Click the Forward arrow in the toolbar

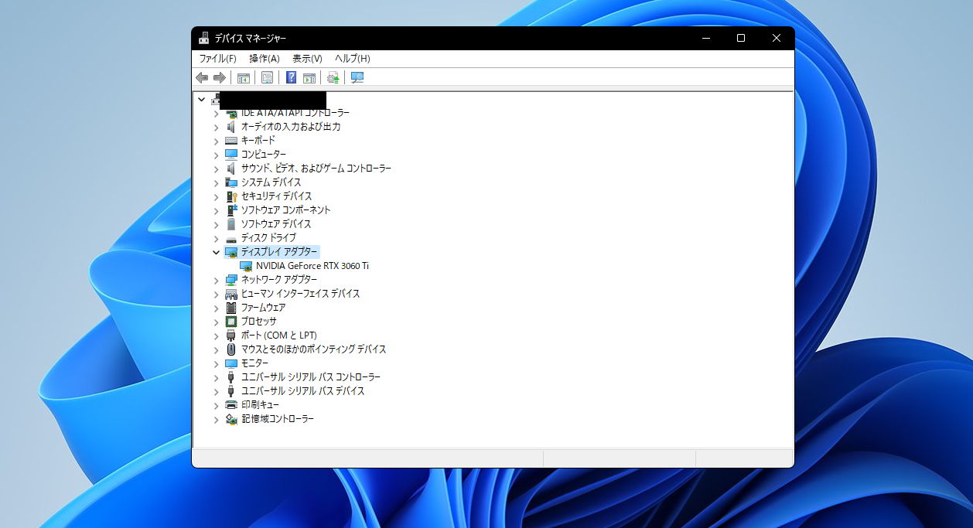[x=220, y=77]
